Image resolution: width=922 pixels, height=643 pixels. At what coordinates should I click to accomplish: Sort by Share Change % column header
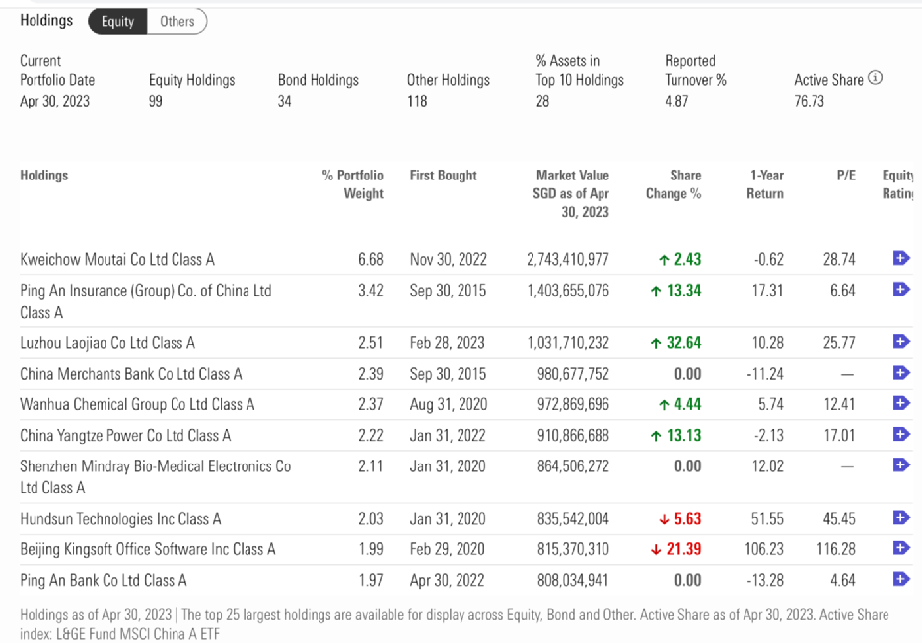point(674,184)
